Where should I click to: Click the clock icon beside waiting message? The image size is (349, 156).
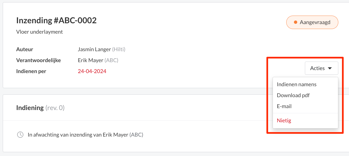pyautogui.click(x=20, y=135)
